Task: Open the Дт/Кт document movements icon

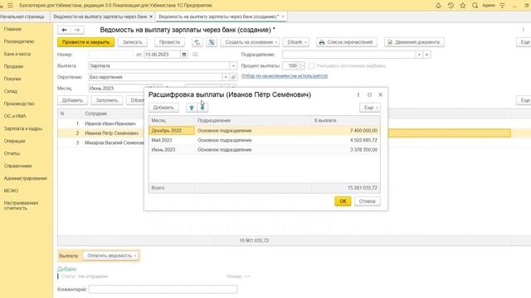Action: [x=197, y=42]
